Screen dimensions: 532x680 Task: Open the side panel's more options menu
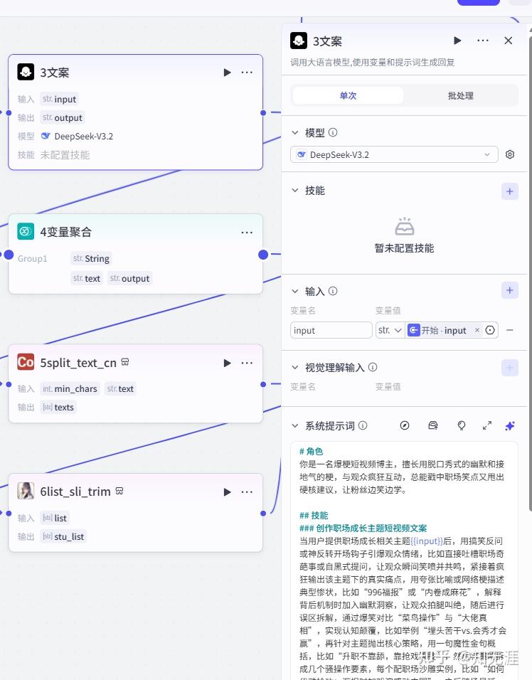coord(483,41)
